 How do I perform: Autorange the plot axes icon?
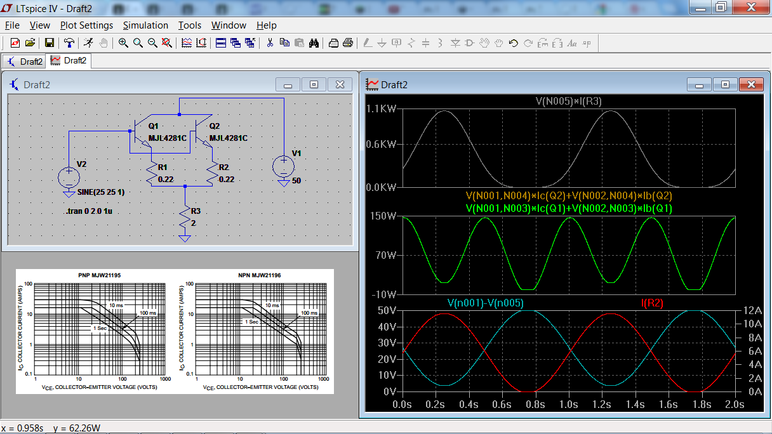click(x=201, y=43)
